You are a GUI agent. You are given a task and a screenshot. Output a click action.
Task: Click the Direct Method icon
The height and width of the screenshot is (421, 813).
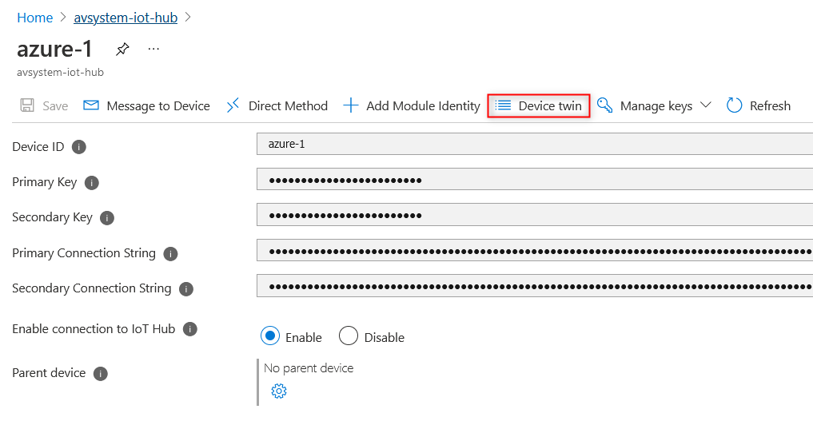(233, 105)
